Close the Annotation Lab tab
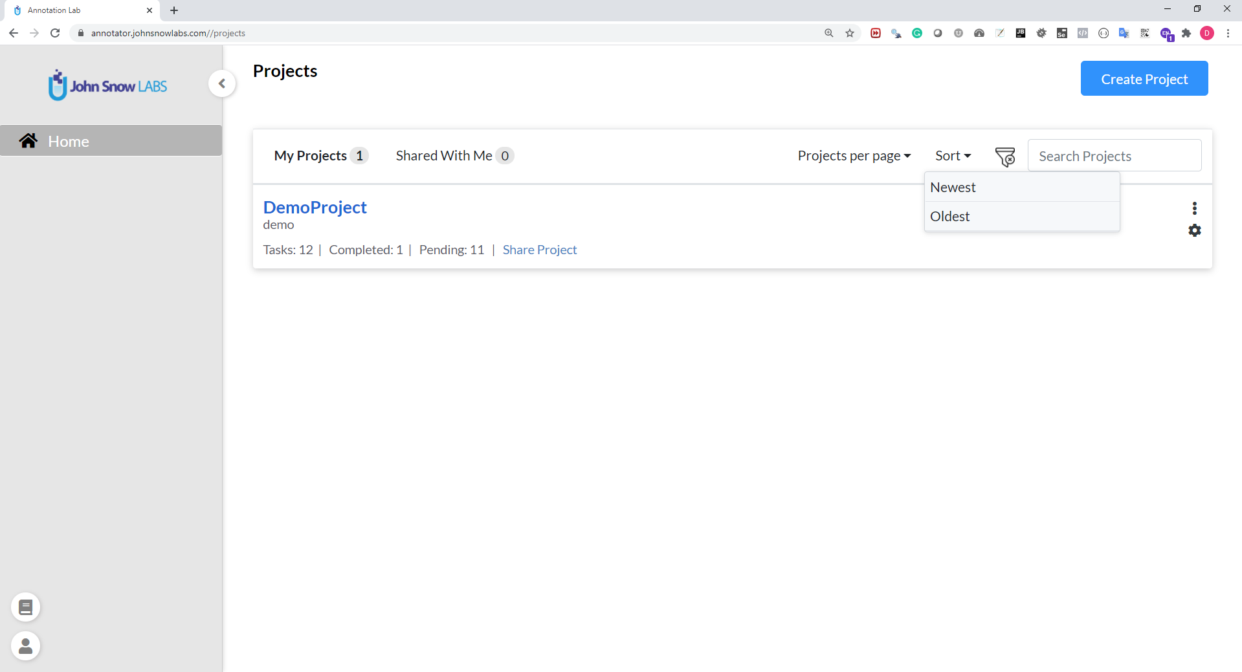This screenshot has width=1242, height=672. tap(150, 10)
